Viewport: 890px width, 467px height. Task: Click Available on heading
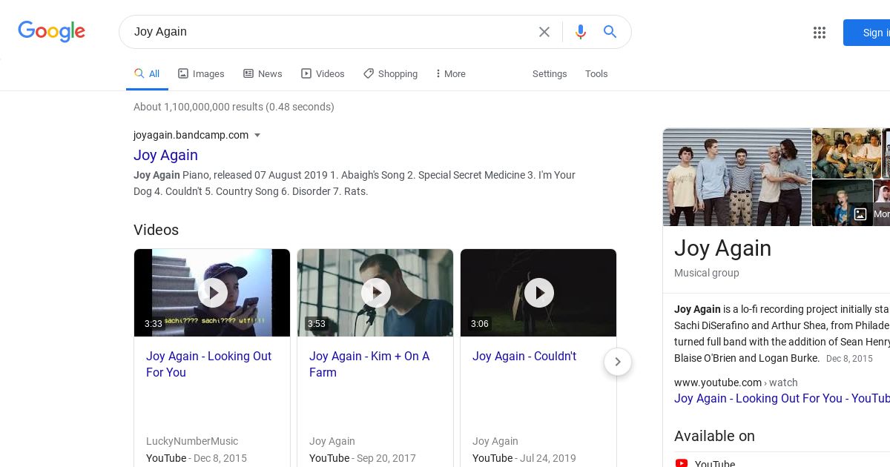pos(714,436)
